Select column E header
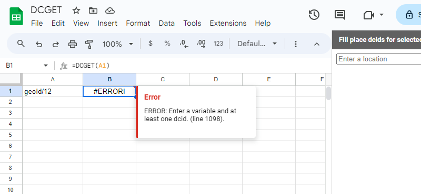 269,80
